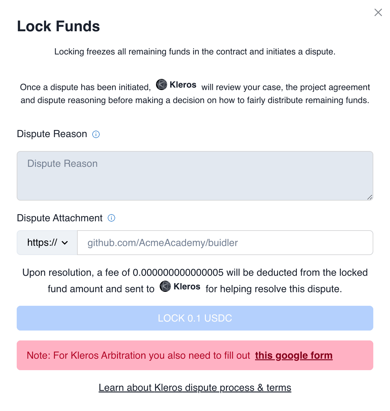Click the Dispute Reason textarea resize handle

(x=370, y=197)
